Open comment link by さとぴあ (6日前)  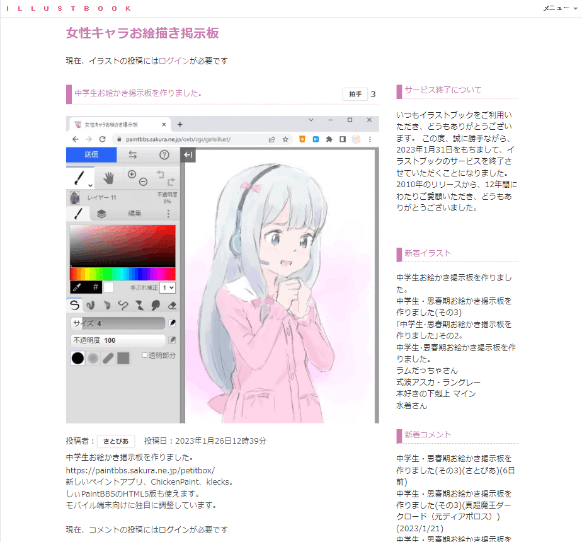(455, 470)
